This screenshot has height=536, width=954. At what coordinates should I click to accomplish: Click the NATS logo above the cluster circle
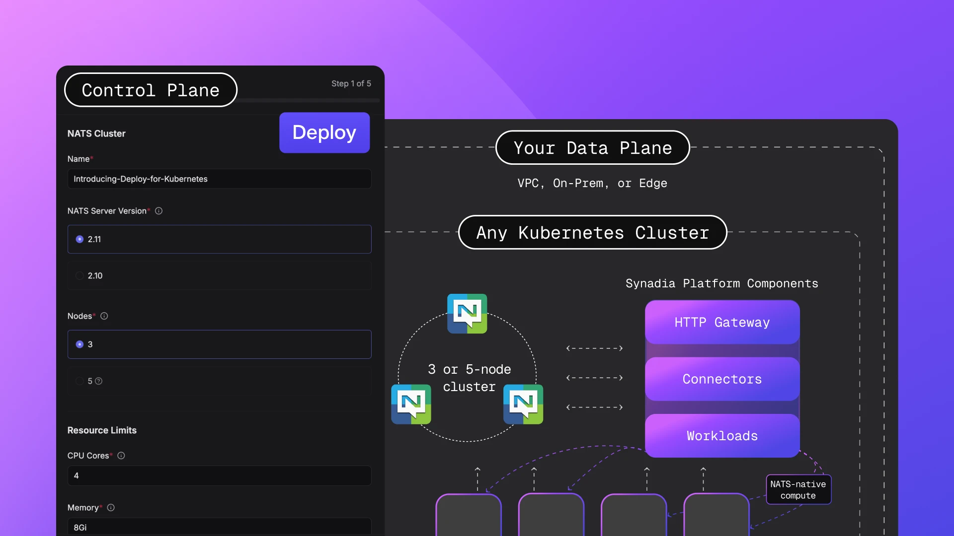(467, 314)
